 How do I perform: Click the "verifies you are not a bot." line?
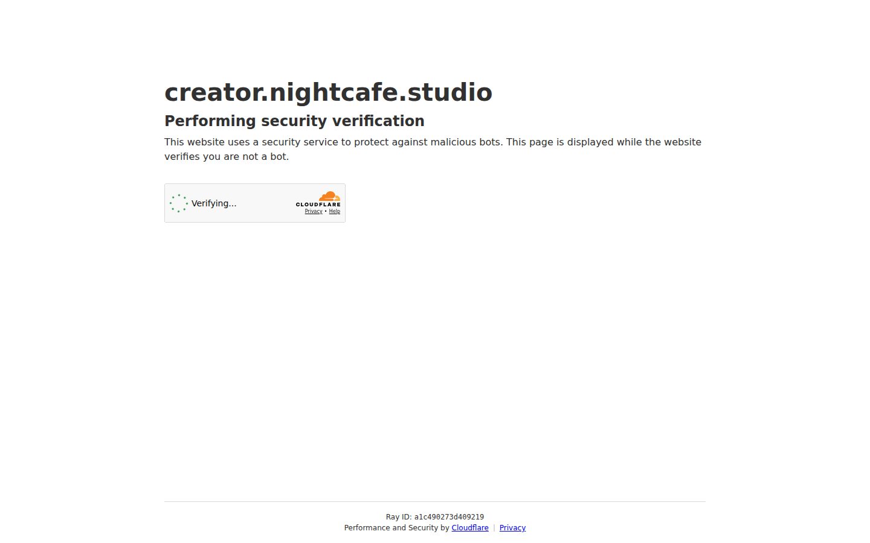click(x=227, y=157)
